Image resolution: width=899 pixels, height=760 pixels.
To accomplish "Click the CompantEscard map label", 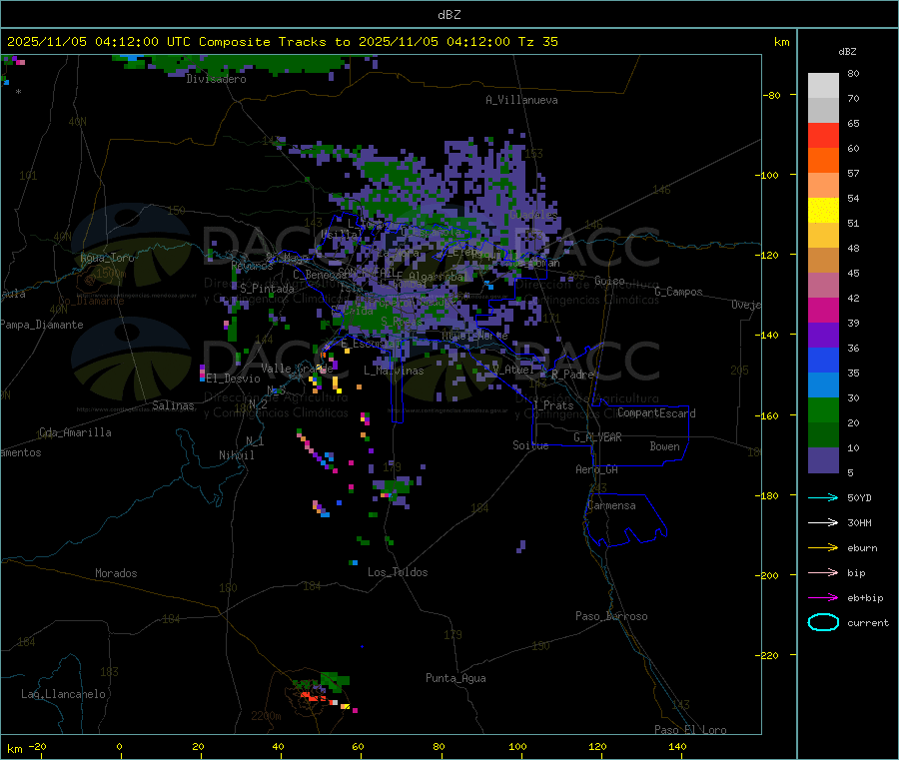I will pos(656,413).
